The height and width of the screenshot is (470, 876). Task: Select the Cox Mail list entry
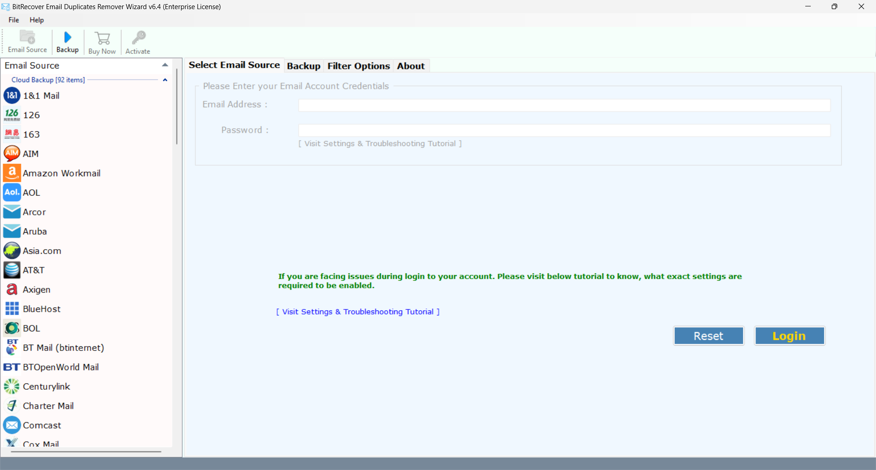click(41, 444)
